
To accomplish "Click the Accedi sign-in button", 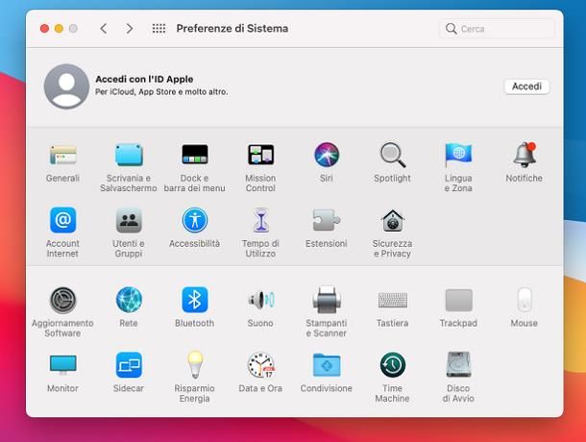I will click(526, 86).
